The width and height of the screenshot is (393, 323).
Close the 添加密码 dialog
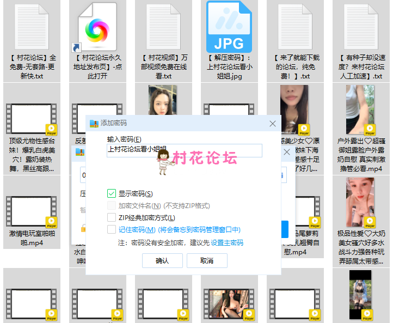(273, 124)
